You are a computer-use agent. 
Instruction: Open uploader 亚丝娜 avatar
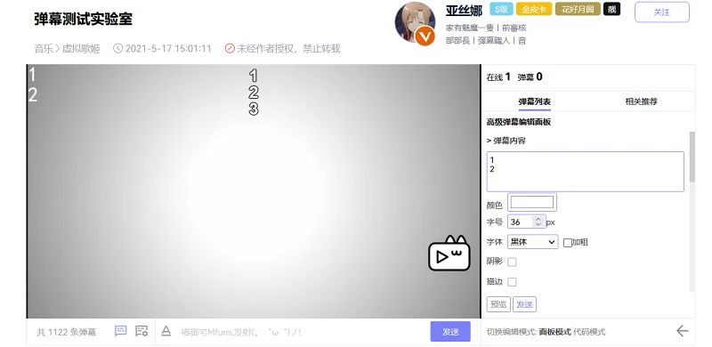415,23
